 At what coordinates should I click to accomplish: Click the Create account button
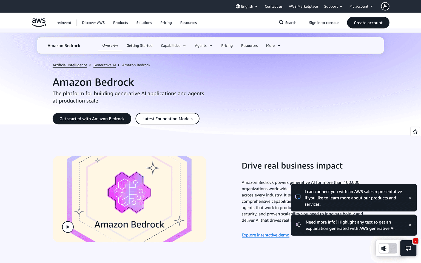(368, 23)
